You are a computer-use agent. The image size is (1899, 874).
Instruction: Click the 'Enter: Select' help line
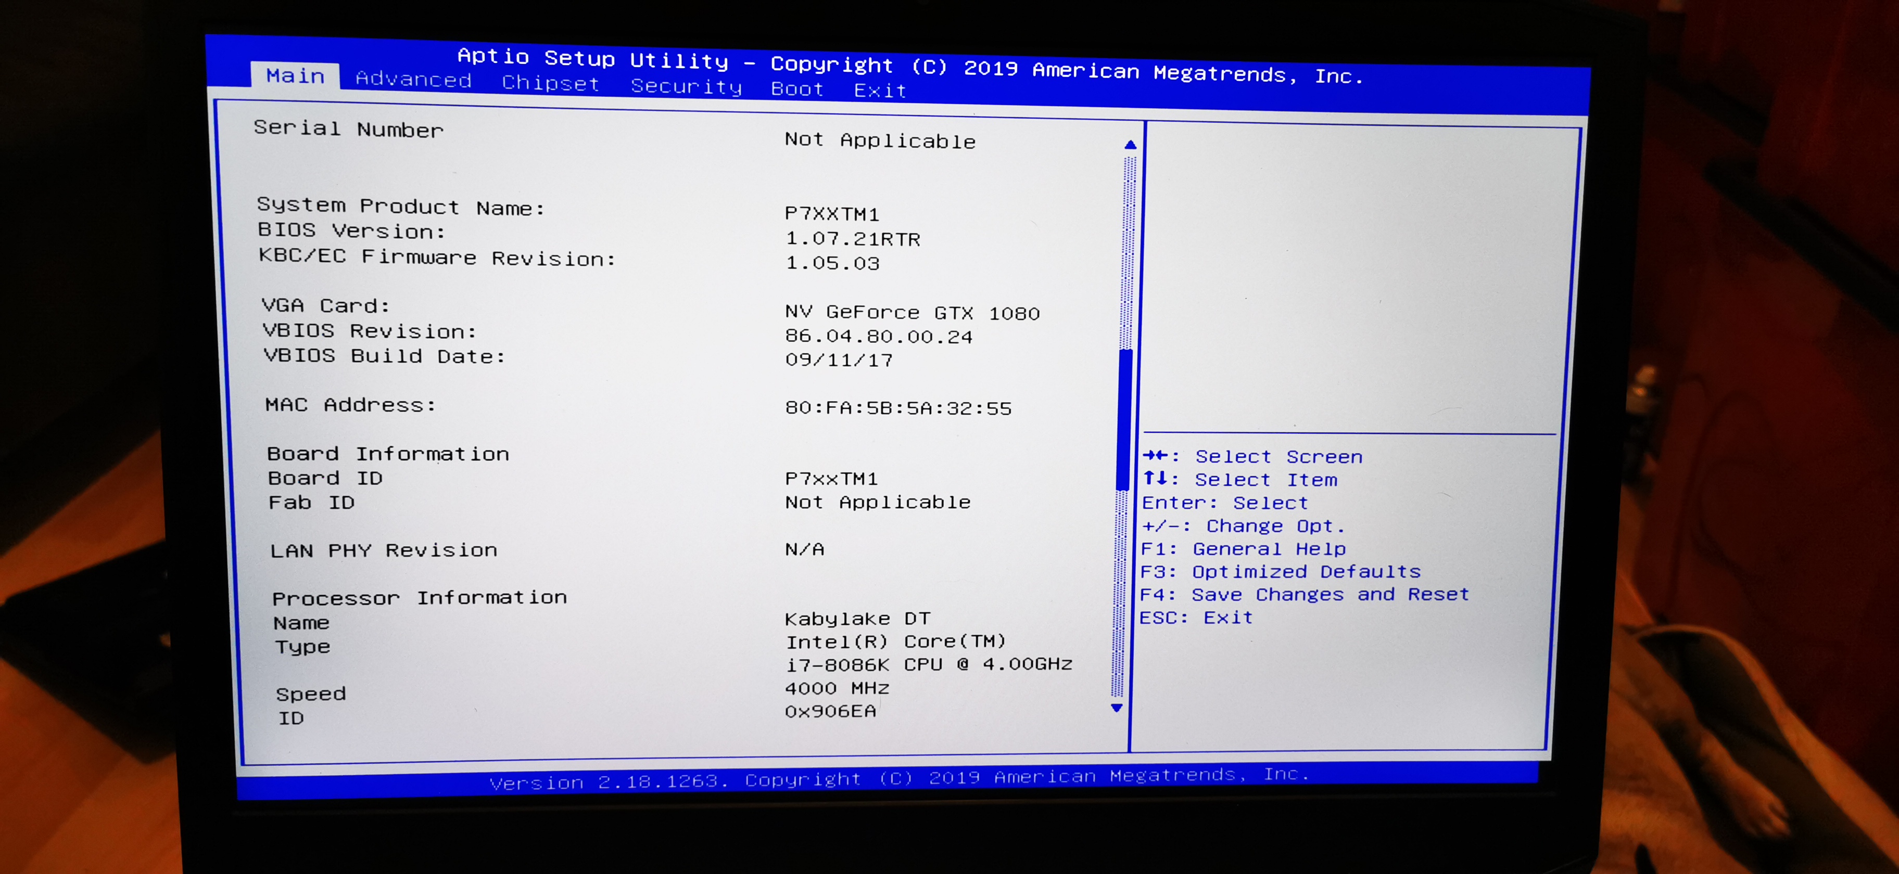(1224, 503)
